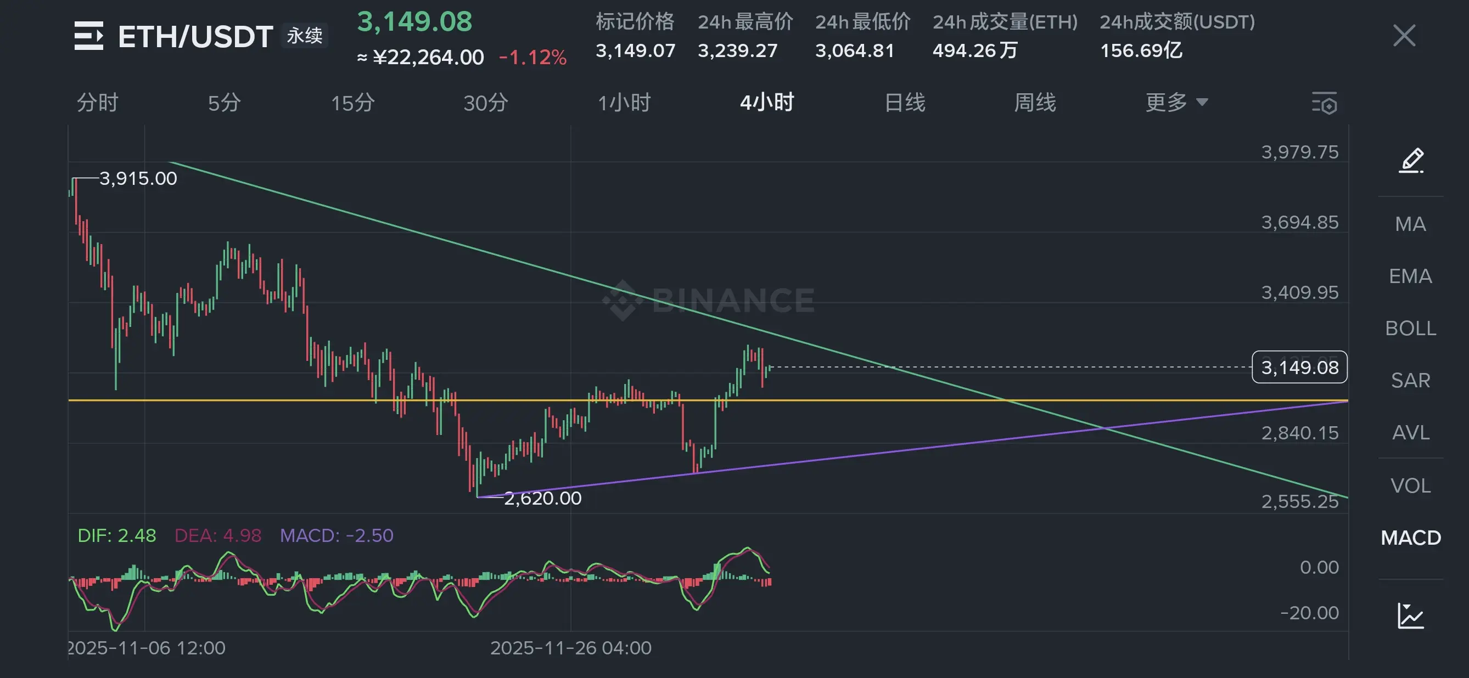Close the fullscreen chart view

click(x=1404, y=36)
